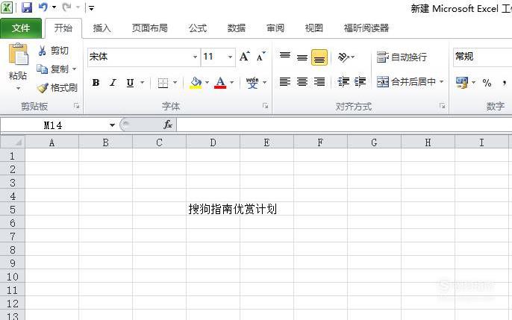Open the 宋体 font name dropdown
This screenshot has height=320, width=512.
[195, 57]
